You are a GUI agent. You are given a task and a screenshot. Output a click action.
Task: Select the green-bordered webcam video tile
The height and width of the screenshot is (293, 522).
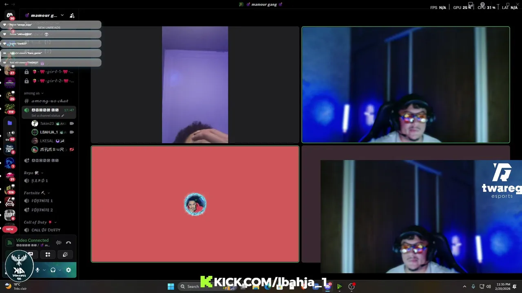(406, 85)
